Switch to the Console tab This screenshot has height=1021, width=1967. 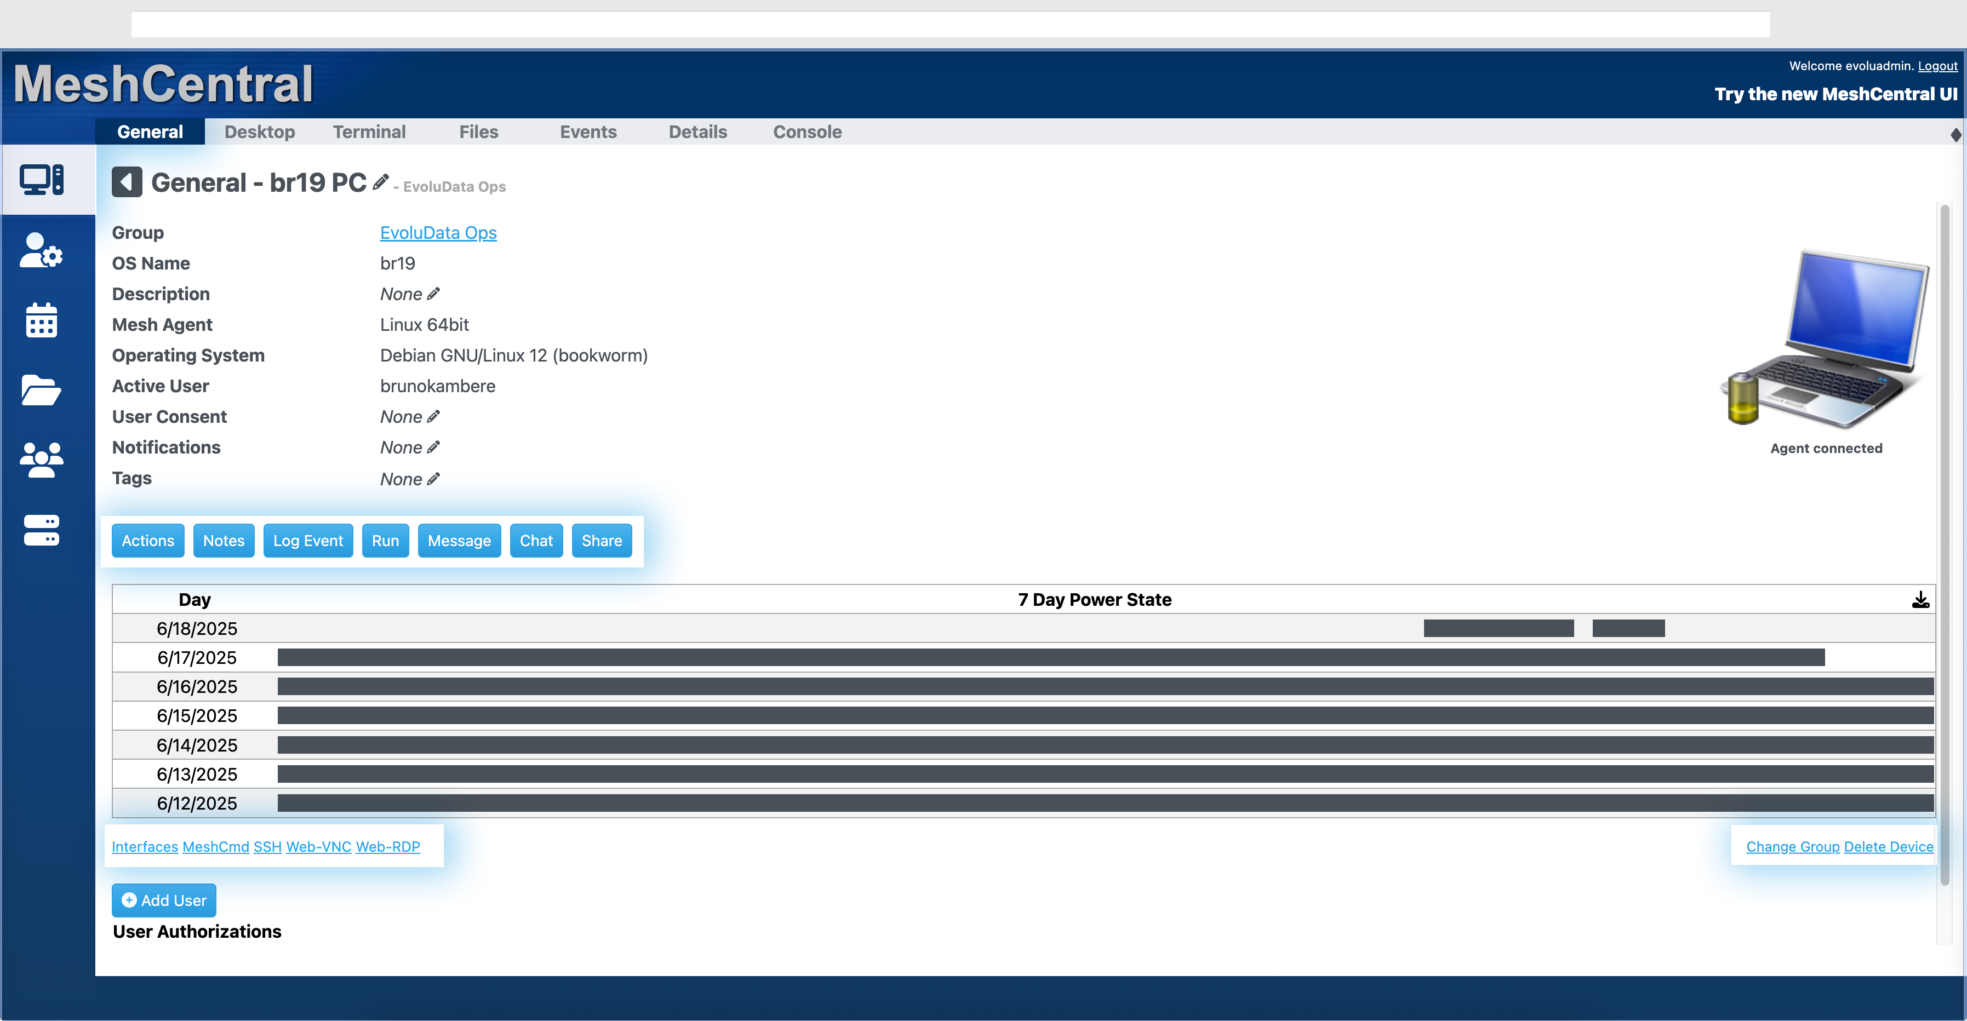coord(807,132)
